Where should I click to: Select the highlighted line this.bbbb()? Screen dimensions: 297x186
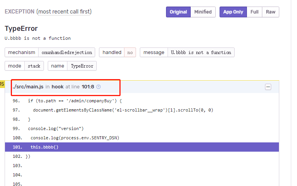coord(142,147)
